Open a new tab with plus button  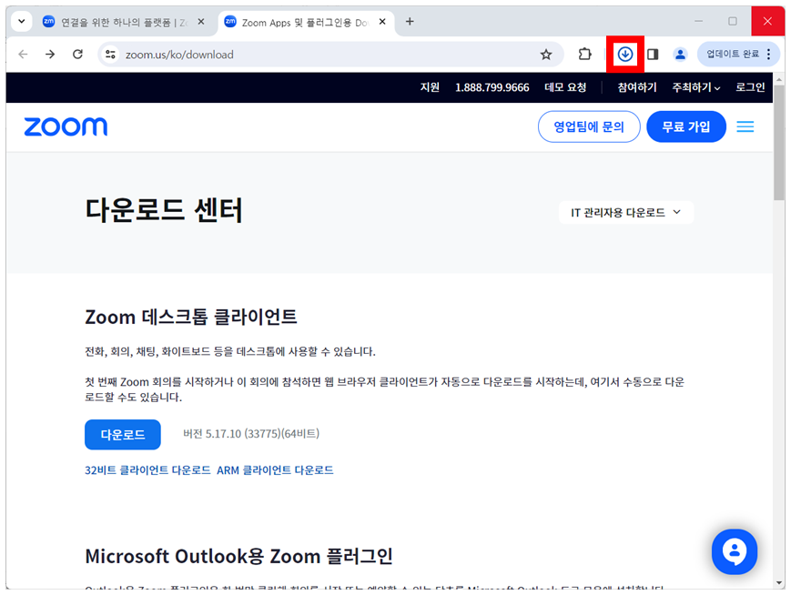410,22
